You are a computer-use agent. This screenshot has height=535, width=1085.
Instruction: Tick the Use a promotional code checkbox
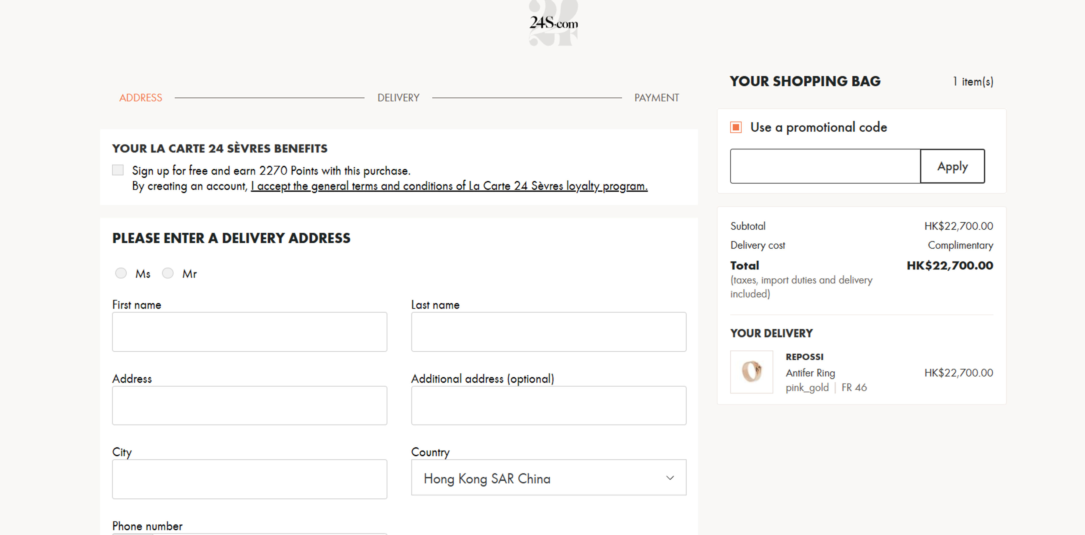coord(736,127)
